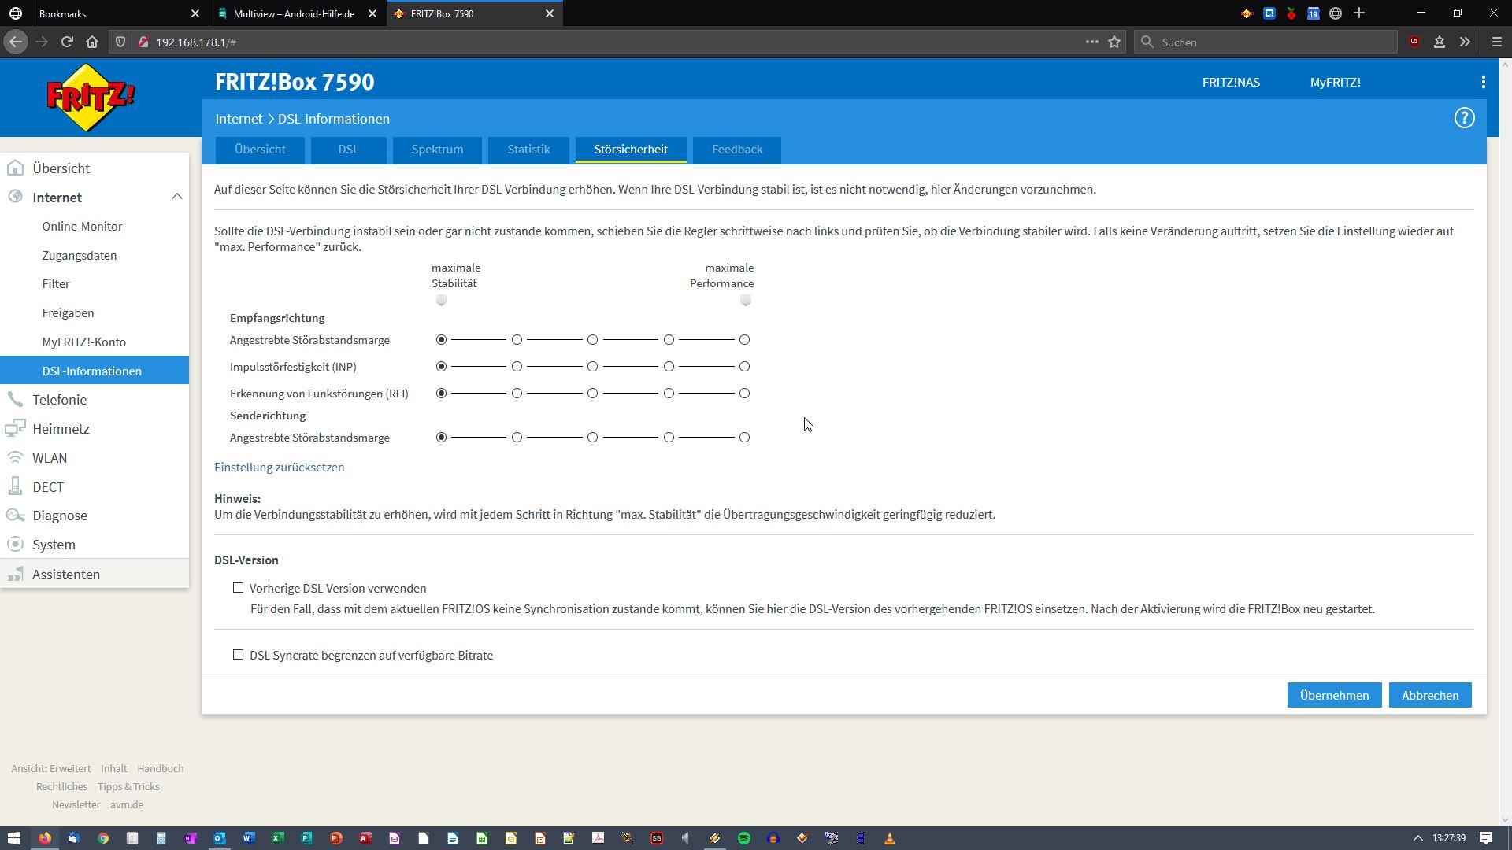Tick 'DSL Syncrate begrenzen auf verfügbare Bitrate'
The width and height of the screenshot is (1512, 850).
(238, 655)
